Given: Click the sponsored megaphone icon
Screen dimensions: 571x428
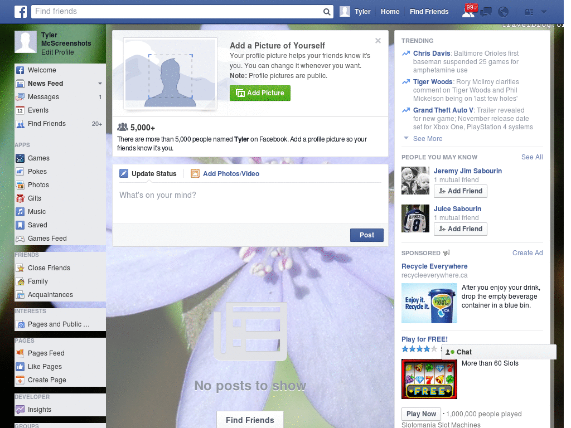Looking at the screenshot, I should (447, 252).
